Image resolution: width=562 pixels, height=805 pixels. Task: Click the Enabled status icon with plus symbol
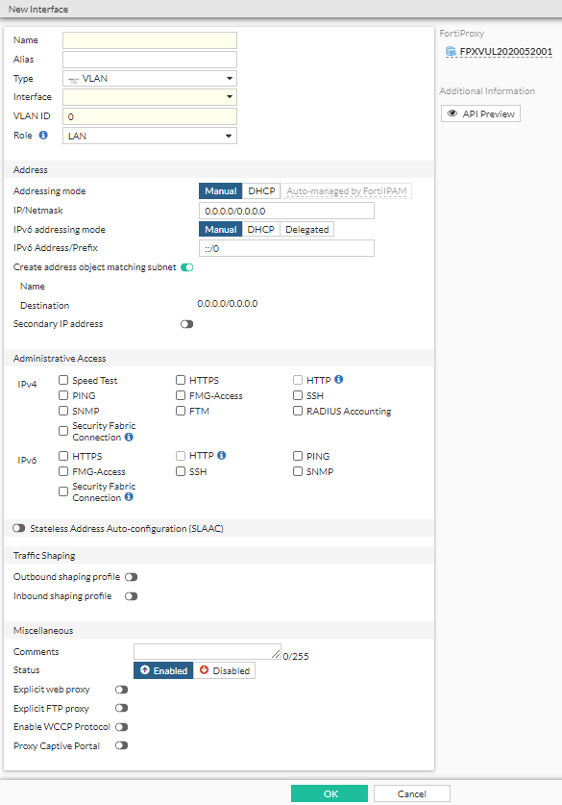[x=146, y=670]
